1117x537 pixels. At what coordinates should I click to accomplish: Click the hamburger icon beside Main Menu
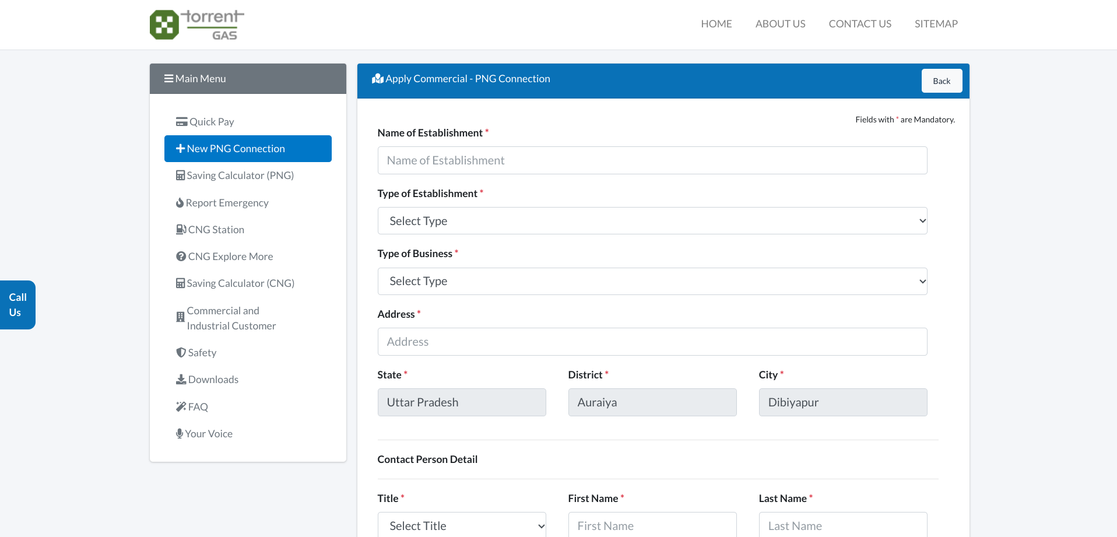pyautogui.click(x=168, y=79)
